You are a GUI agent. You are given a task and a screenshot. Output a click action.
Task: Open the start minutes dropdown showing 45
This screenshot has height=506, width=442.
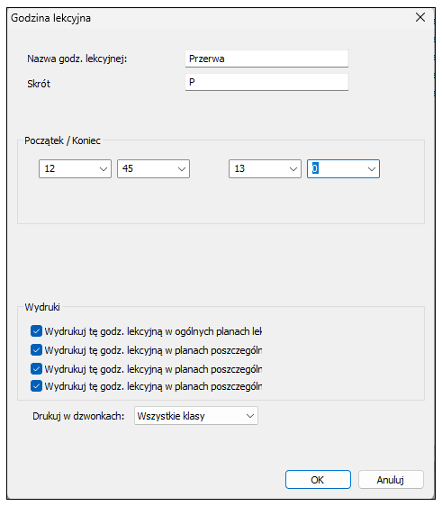[x=153, y=168]
